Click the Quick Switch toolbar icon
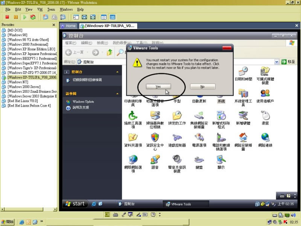 point(93,17)
